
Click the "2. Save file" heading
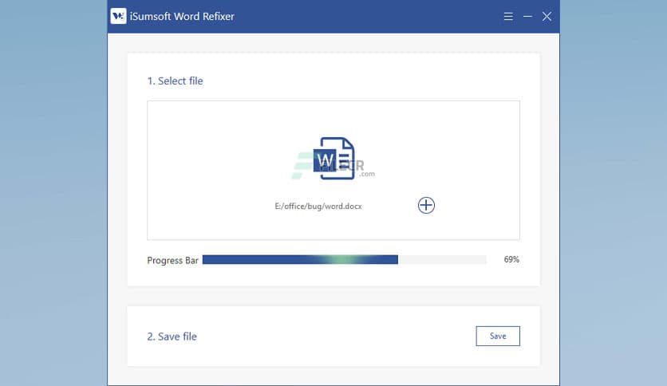click(172, 337)
